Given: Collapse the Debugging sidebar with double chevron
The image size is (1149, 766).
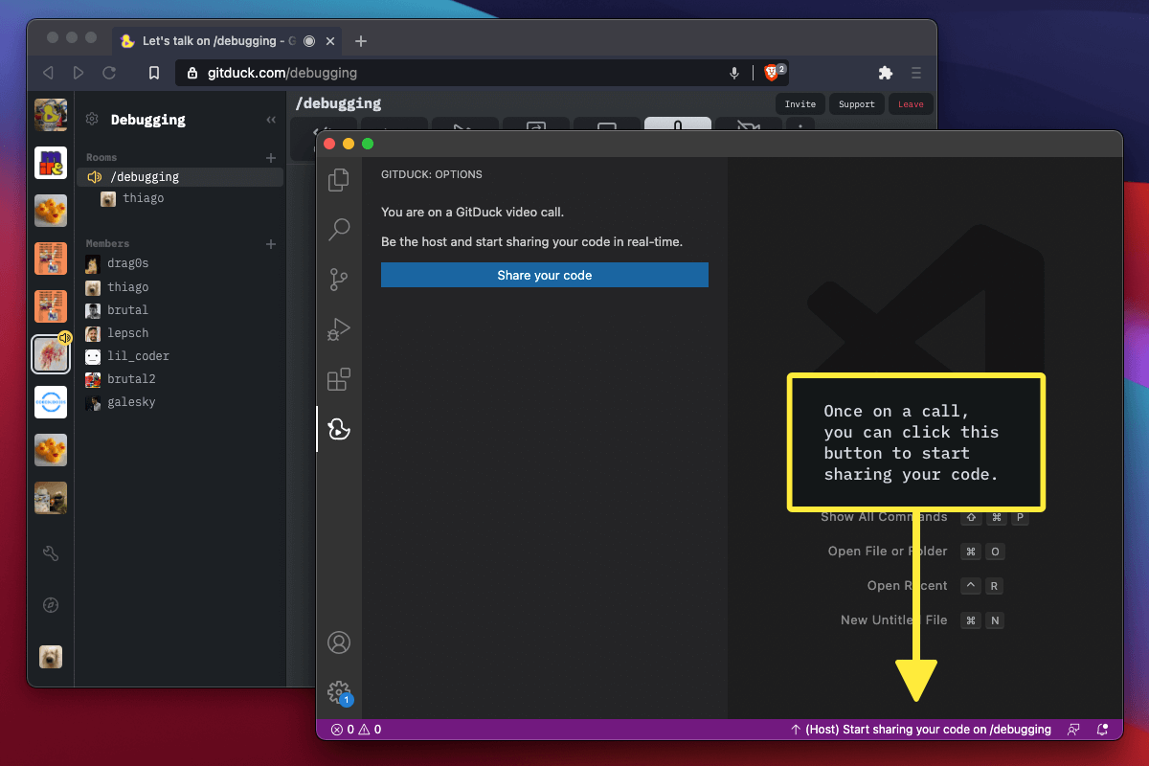Looking at the screenshot, I should (x=271, y=120).
